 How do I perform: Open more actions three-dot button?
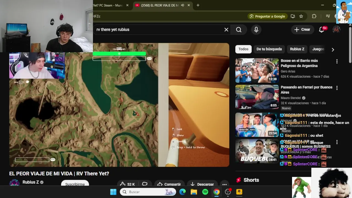pyautogui.click(x=224, y=184)
